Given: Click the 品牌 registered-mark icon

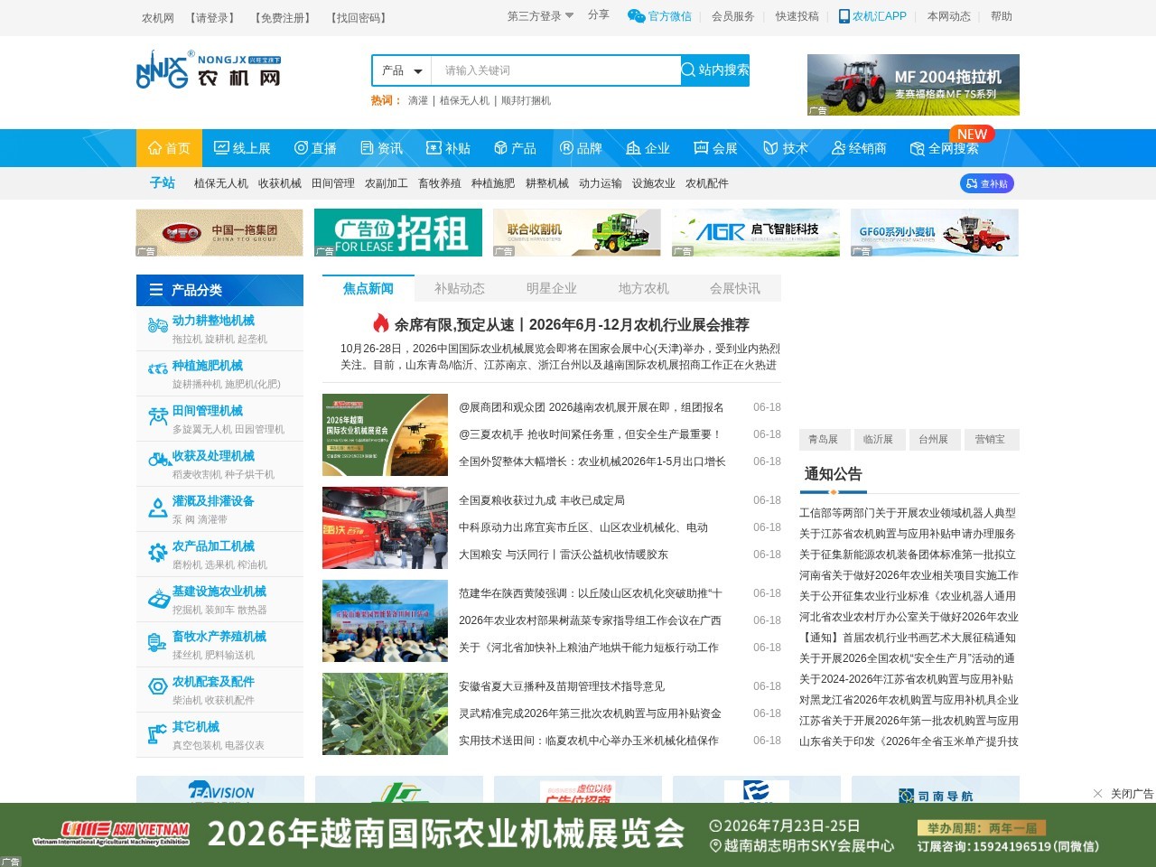Looking at the screenshot, I should coord(566,148).
